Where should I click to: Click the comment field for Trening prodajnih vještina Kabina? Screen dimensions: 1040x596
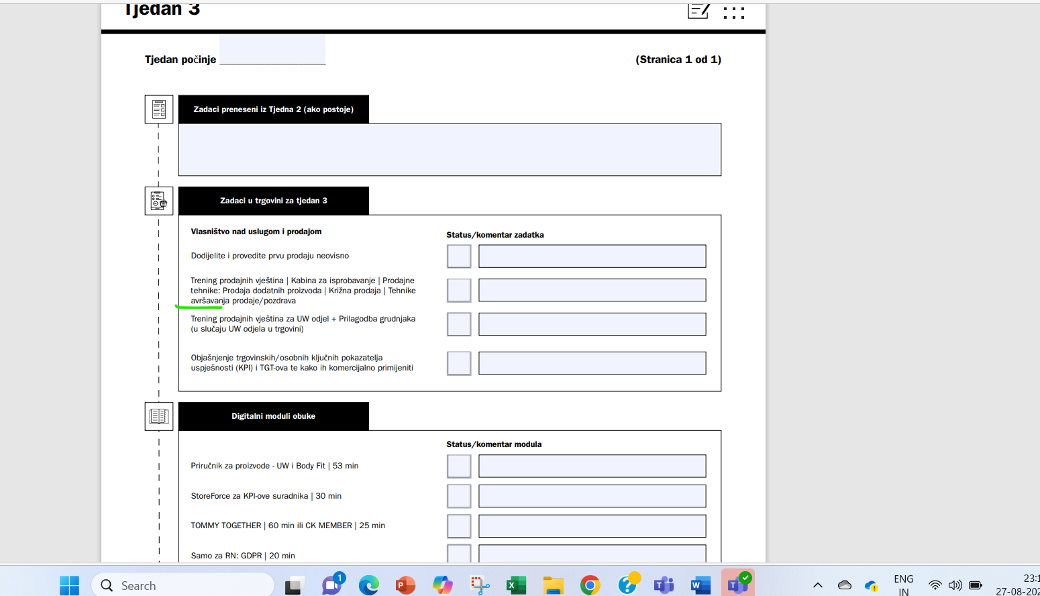click(592, 290)
